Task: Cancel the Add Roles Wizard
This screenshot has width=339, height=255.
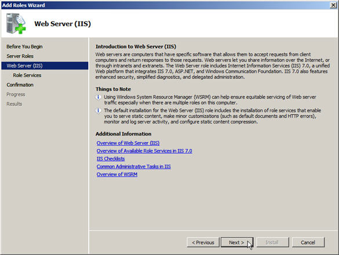Action: point(308,242)
